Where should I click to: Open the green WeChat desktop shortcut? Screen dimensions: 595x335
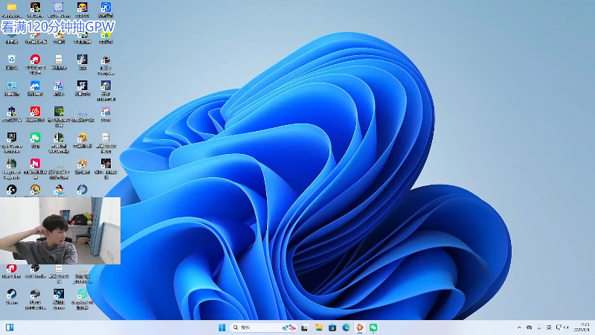pos(35,138)
